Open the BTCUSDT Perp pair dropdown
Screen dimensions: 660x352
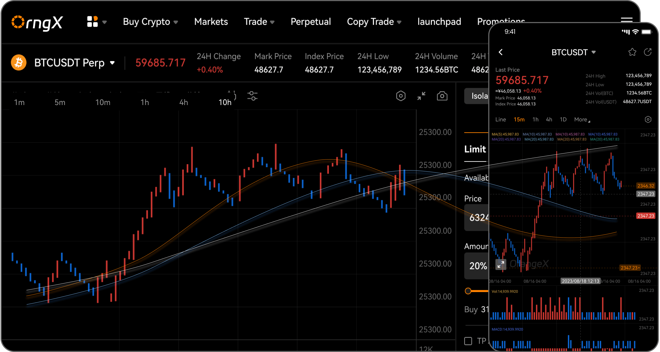coord(74,63)
